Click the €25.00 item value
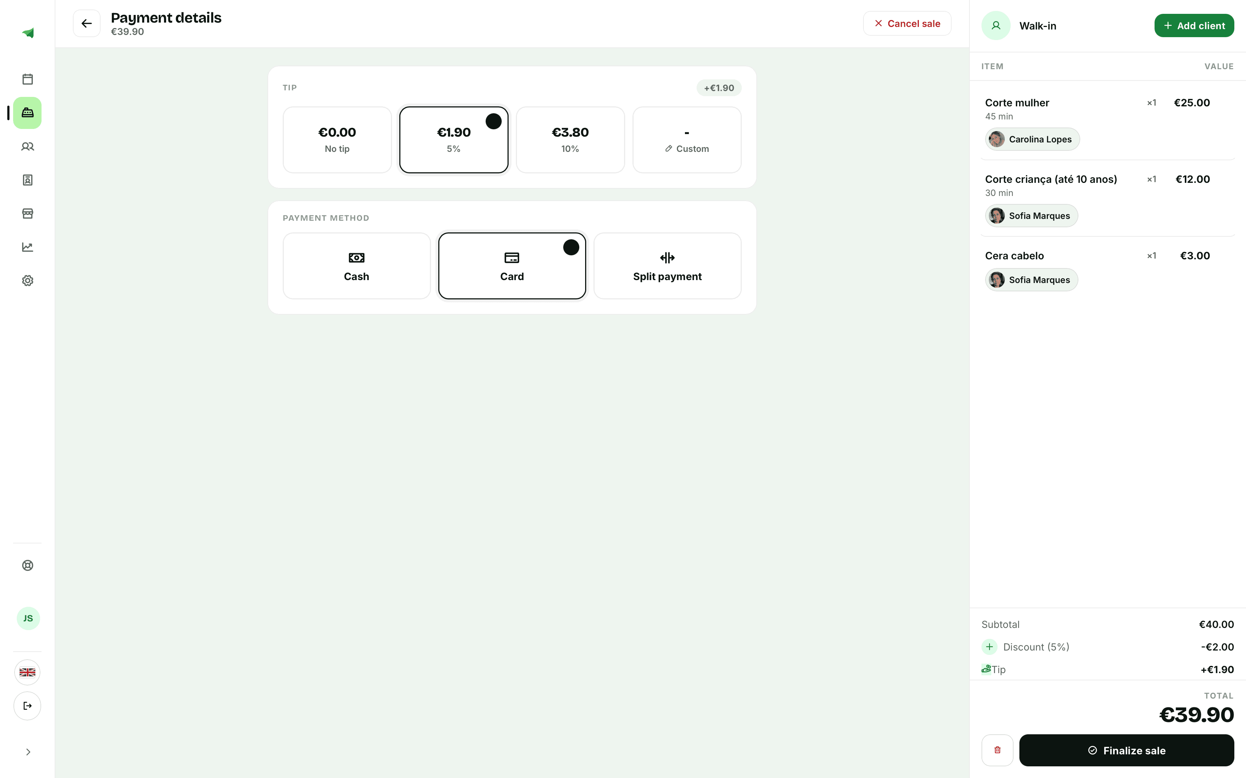1246x778 pixels. 1191,103
